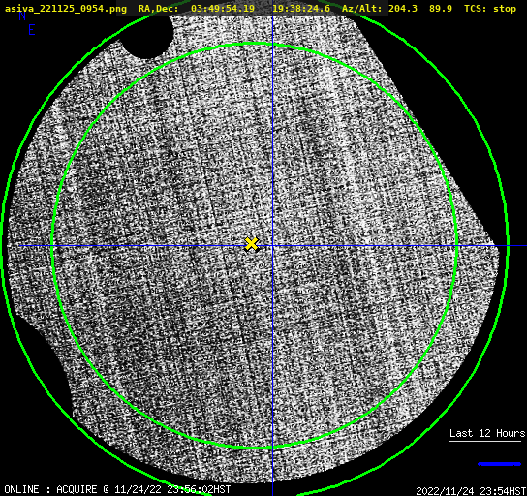This screenshot has height=496, width=527.
Task: Click the RA,Dec label in header
Action: (x=158, y=9)
